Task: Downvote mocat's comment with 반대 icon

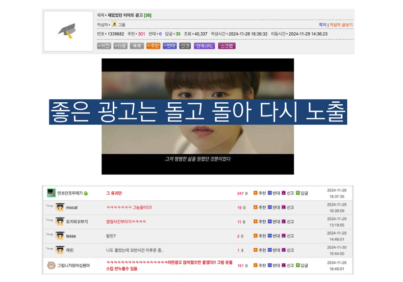Action: [270, 207]
